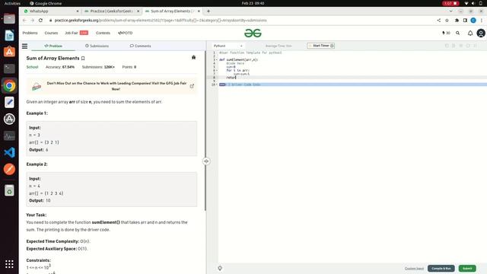Open the System Monitor dock icon
This screenshot has height=274, width=487.
[9, 135]
